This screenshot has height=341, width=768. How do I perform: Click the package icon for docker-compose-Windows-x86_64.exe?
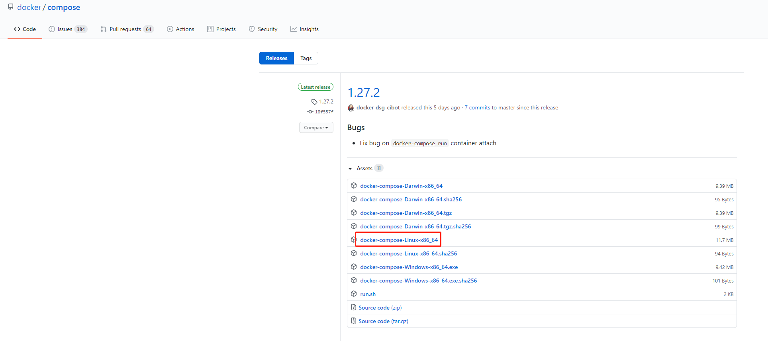tap(354, 267)
